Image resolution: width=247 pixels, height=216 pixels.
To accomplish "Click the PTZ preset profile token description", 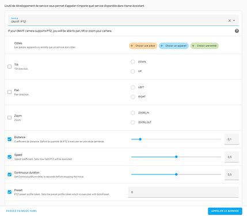I will click(62, 194).
